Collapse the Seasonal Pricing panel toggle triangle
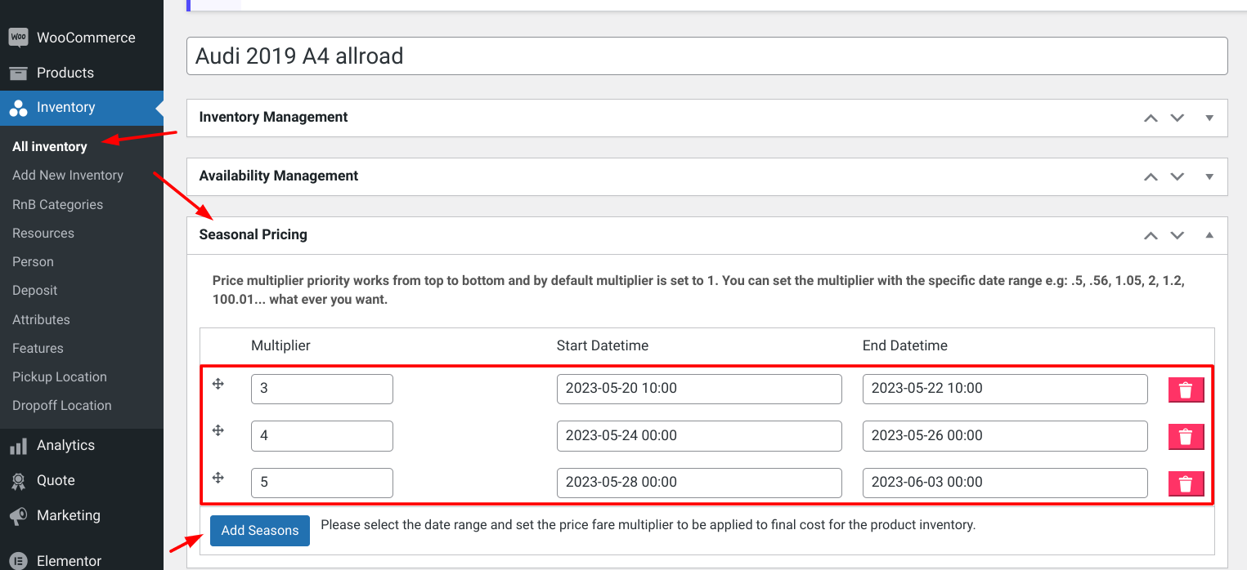Viewport: 1247px width, 570px height. pos(1209,235)
